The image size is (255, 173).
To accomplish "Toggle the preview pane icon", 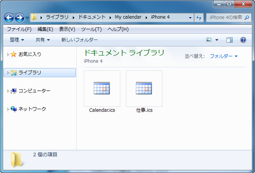I will pyautogui.click(x=229, y=40).
